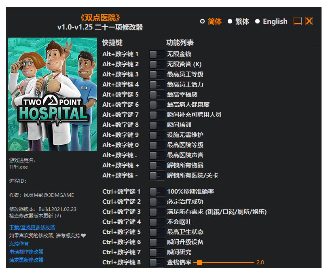Toggle 无限赞誉 (K) switch
The width and height of the screenshot is (328, 268).
click(157, 64)
